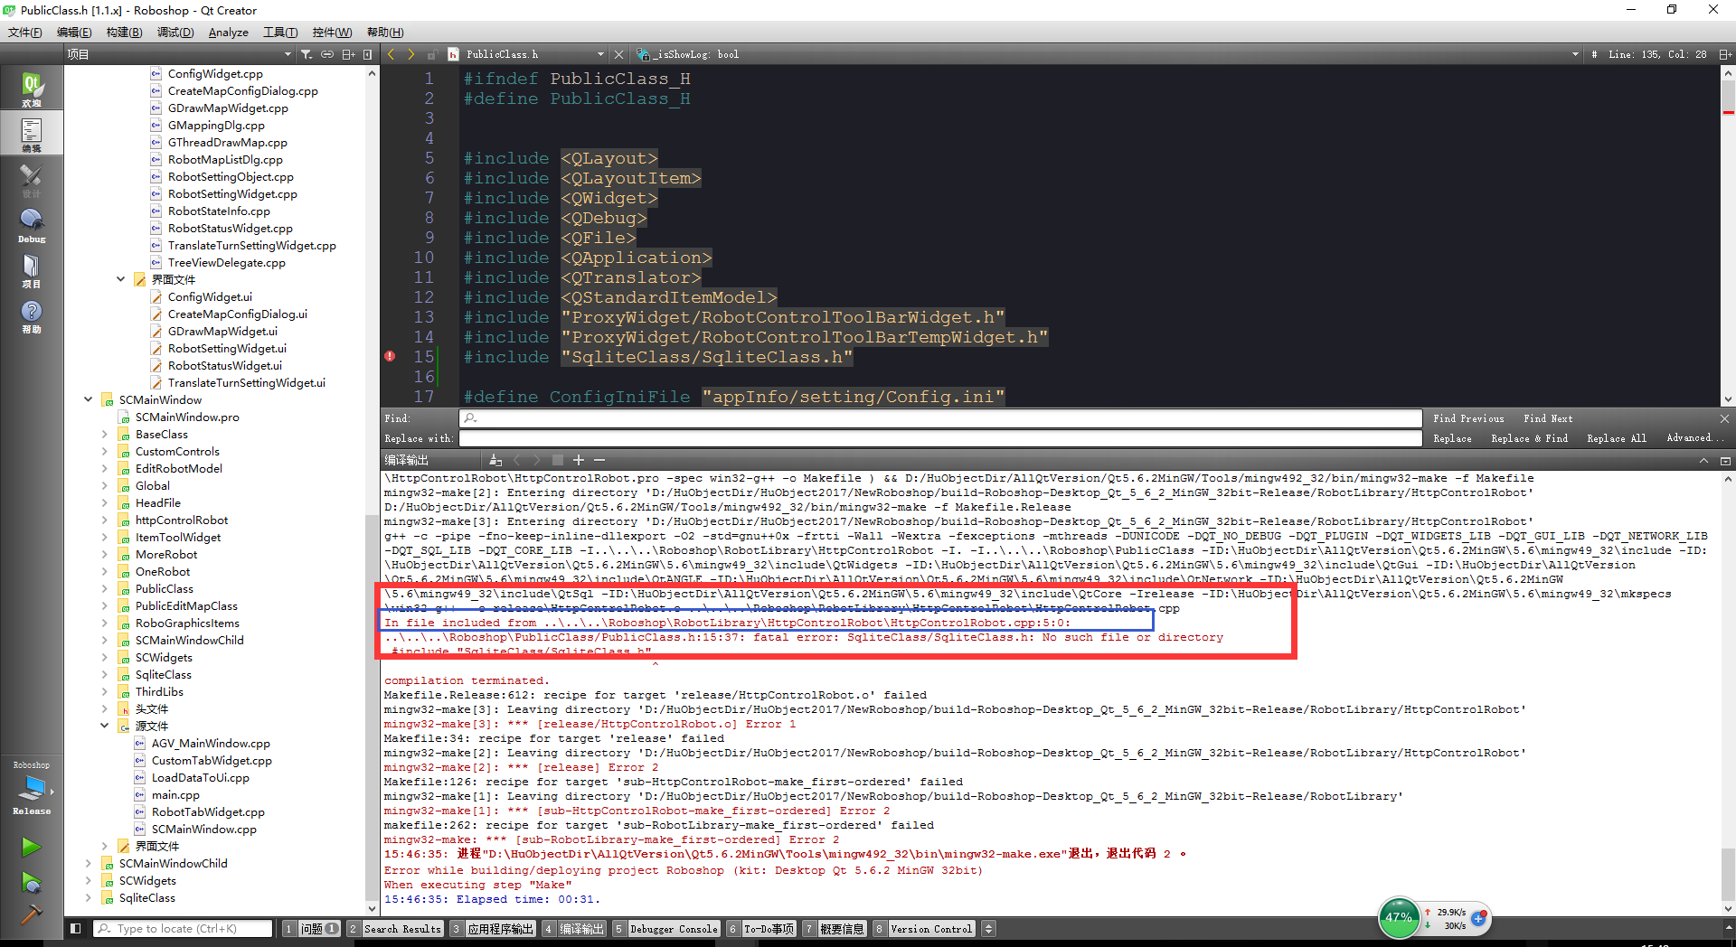Run the Roboshop project with green play icon
This screenshot has width=1736, height=947.
click(32, 848)
